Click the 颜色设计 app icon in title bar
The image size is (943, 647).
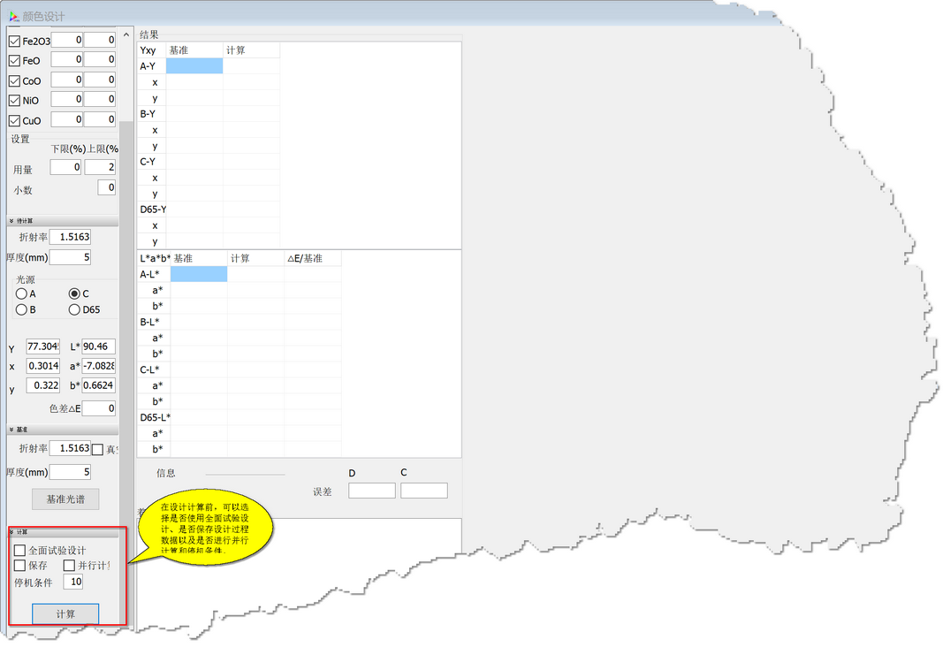tap(13, 16)
